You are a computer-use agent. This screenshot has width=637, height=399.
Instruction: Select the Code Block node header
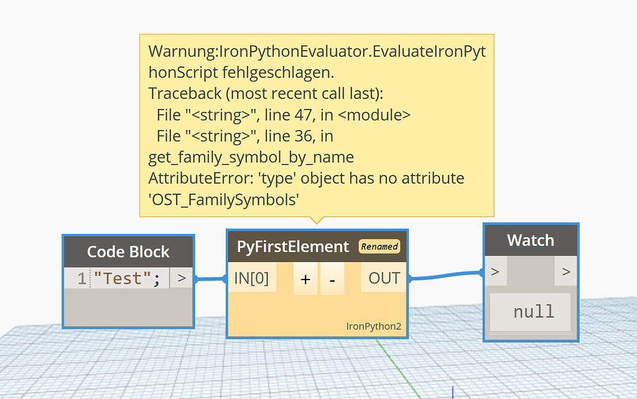tap(128, 251)
